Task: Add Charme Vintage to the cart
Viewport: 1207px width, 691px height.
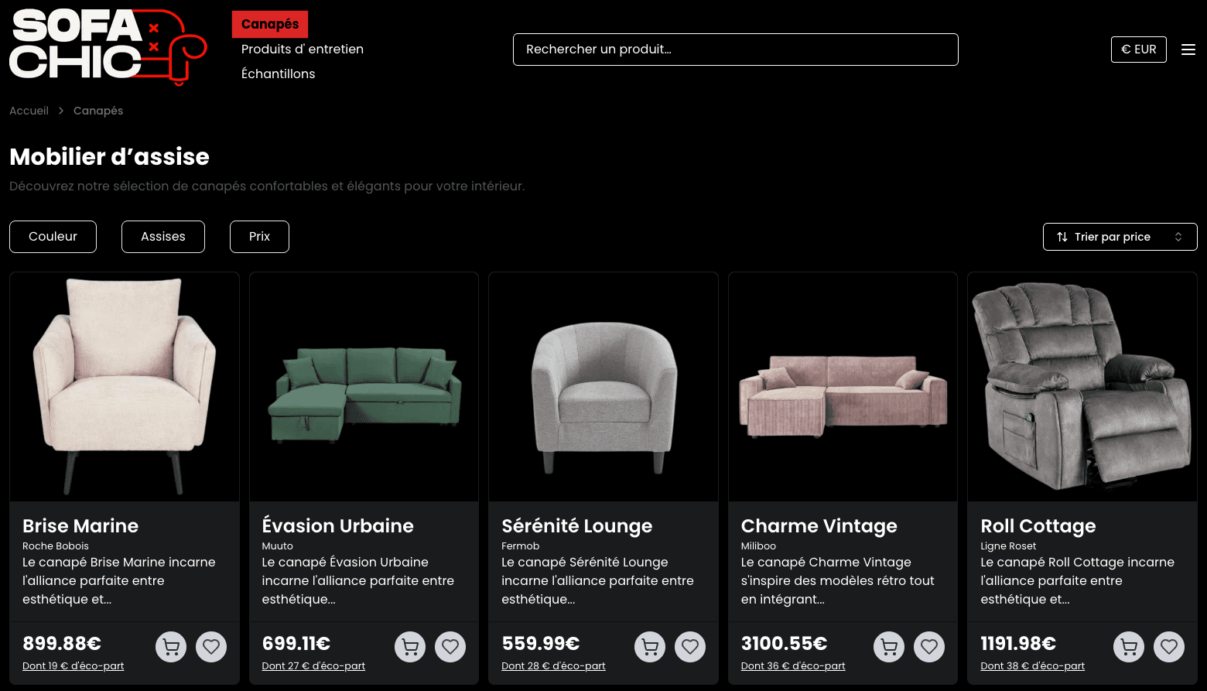Action: [x=889, y=646]
